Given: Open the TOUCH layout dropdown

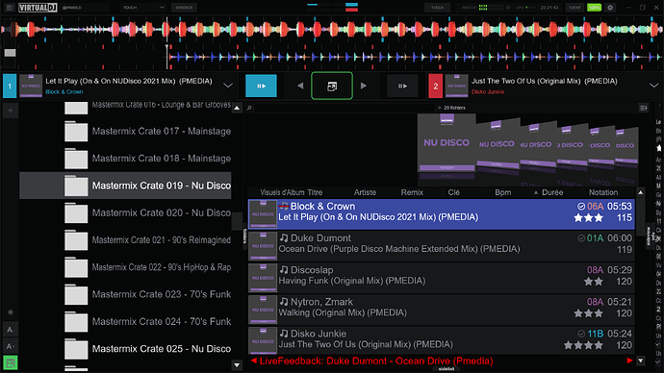Looking at the screenshot, I should [x=143, y=8].
